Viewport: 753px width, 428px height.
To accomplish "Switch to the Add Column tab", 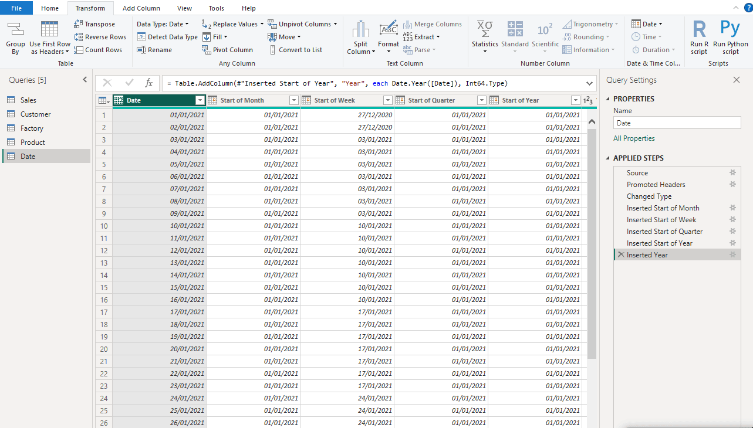I will [141, 8].
